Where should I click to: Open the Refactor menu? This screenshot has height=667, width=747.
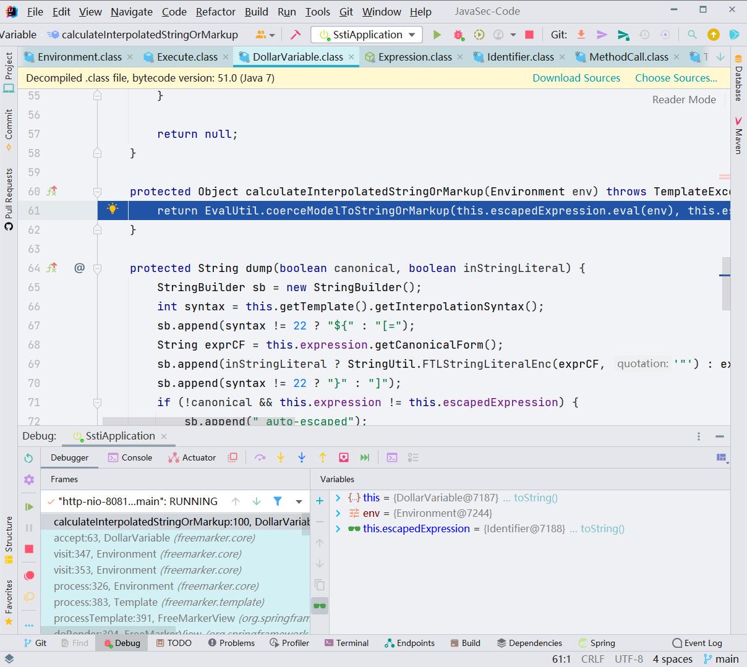point(215,12)
